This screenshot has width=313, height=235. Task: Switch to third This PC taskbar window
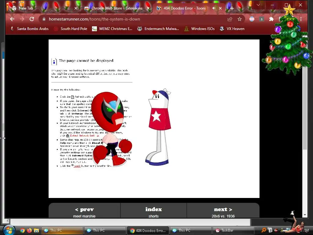[x=191, y=230]
